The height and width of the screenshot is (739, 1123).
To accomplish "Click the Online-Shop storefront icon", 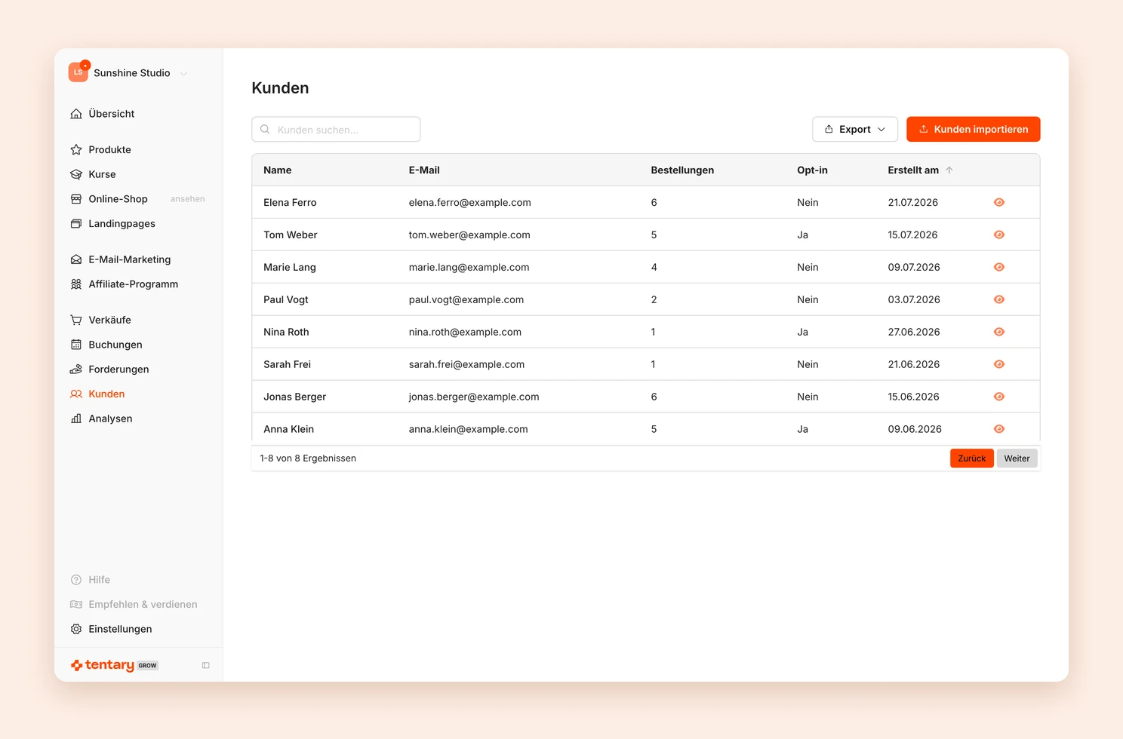I will click(76, 199).
